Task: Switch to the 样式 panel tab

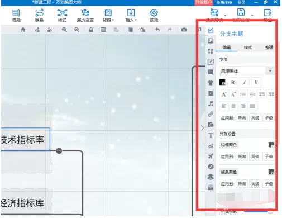Action: click(248, 48)
